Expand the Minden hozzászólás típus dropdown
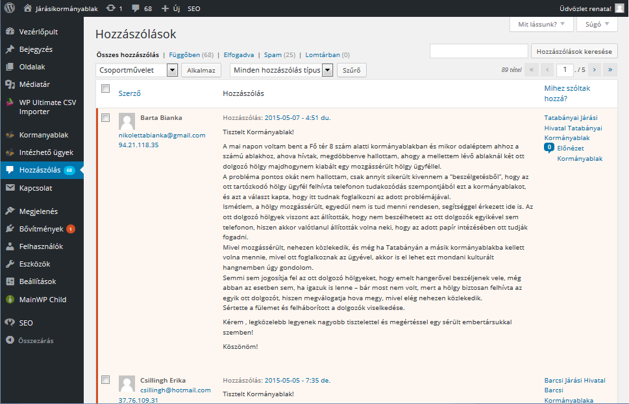This screenshot has height=404, width=629. pos(281,70)
